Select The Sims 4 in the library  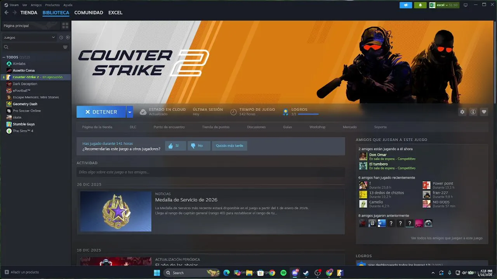[23, 131]
